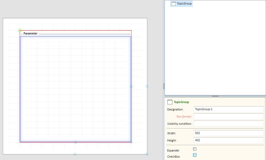Click the TopicGroup icon in the properties header
The width and height of the screenshot is (266, 160).
tap(170, 102)
